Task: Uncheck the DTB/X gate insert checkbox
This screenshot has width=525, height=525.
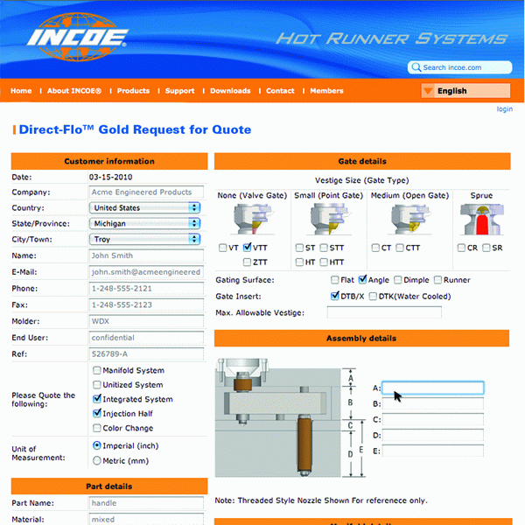Action: (x=334, y=296)
